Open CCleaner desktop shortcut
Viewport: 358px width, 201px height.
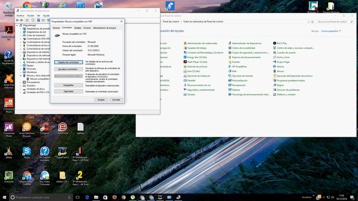coord(45,128)
